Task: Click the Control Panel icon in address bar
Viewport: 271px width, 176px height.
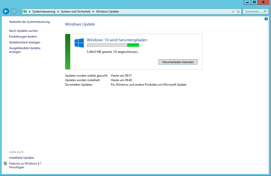Action: click(x=25, y=12)
